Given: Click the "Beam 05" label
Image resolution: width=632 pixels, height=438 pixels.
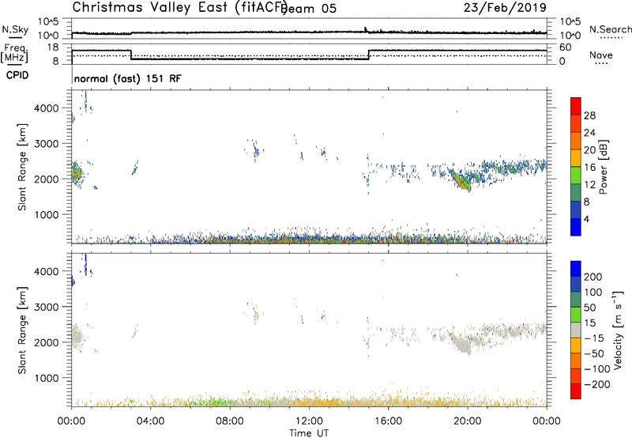Looking at the screenshot, I should (309, 9).
